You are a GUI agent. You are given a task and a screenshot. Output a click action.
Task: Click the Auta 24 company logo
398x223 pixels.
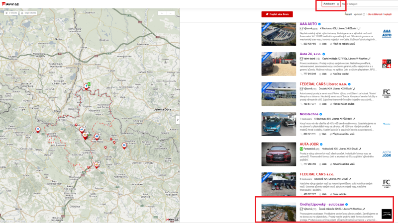[387, 64]
